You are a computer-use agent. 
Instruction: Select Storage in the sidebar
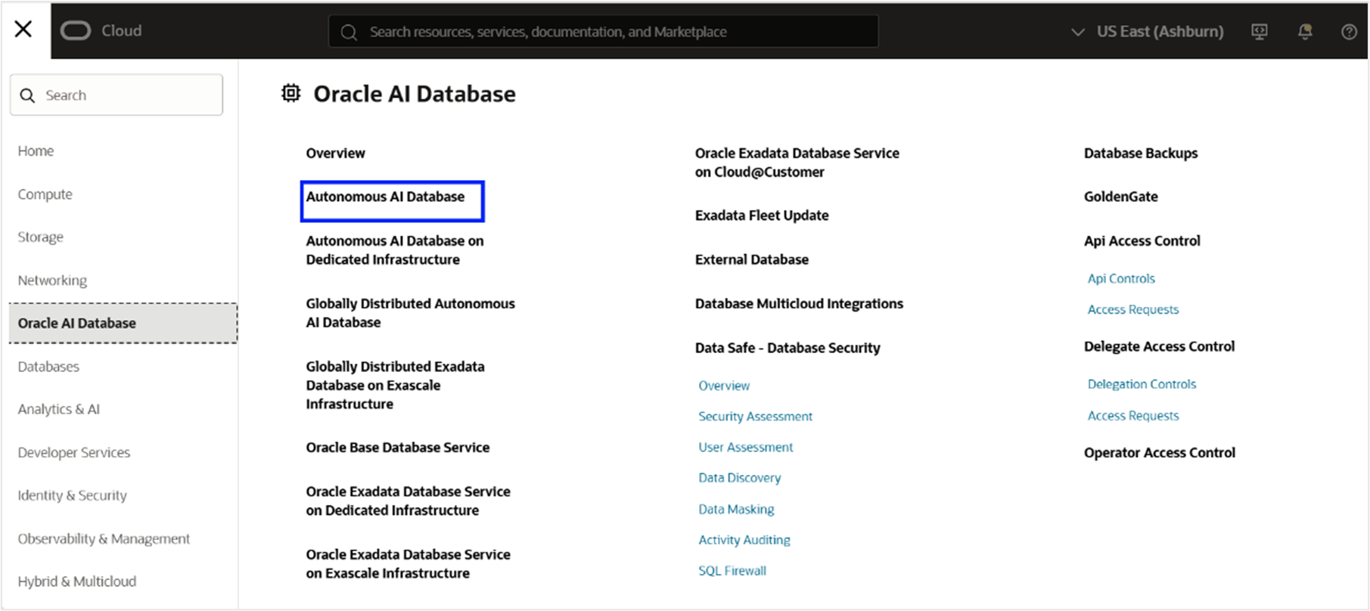click(40, 237)
